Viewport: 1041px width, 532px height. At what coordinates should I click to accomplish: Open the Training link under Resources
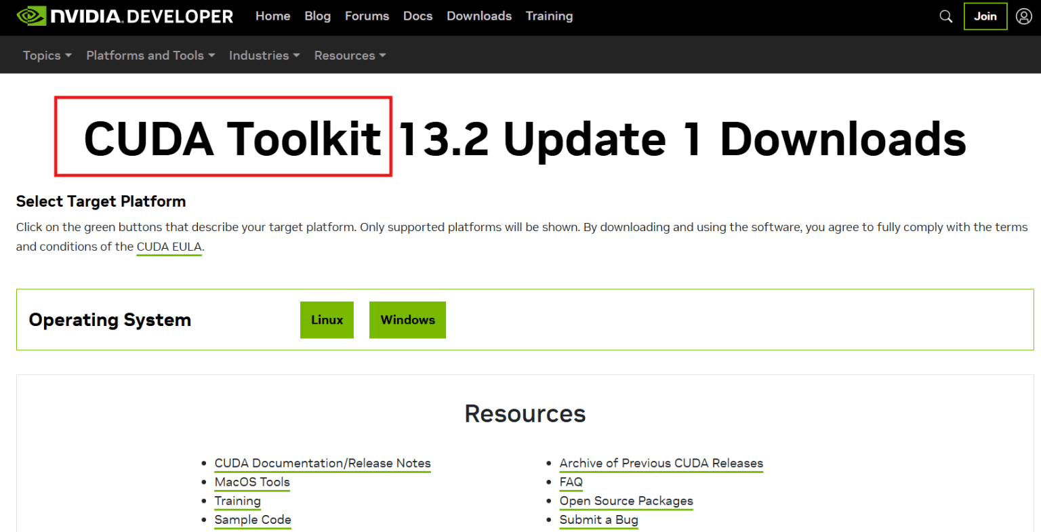(238, 502)
